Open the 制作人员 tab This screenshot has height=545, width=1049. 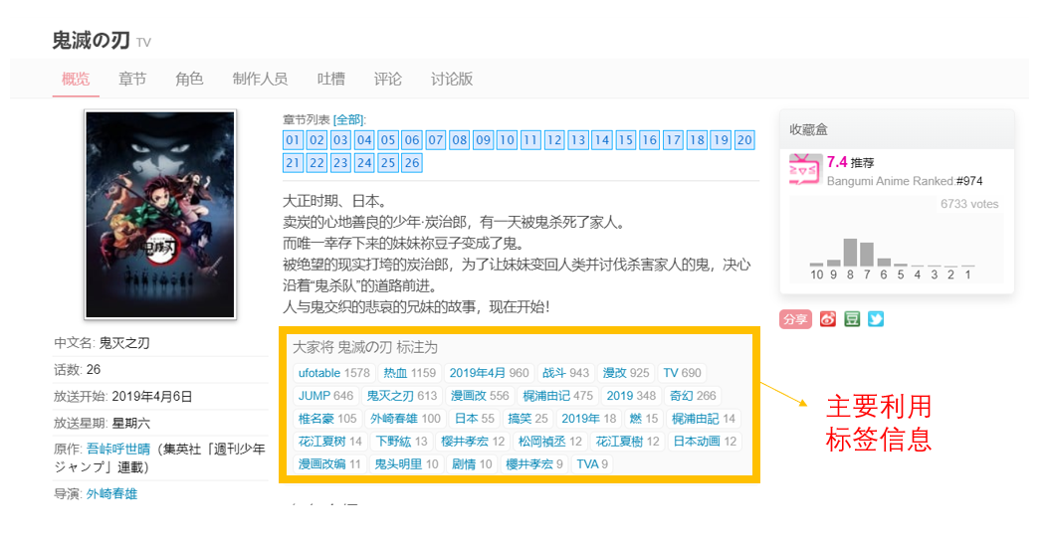click(260, 79)
